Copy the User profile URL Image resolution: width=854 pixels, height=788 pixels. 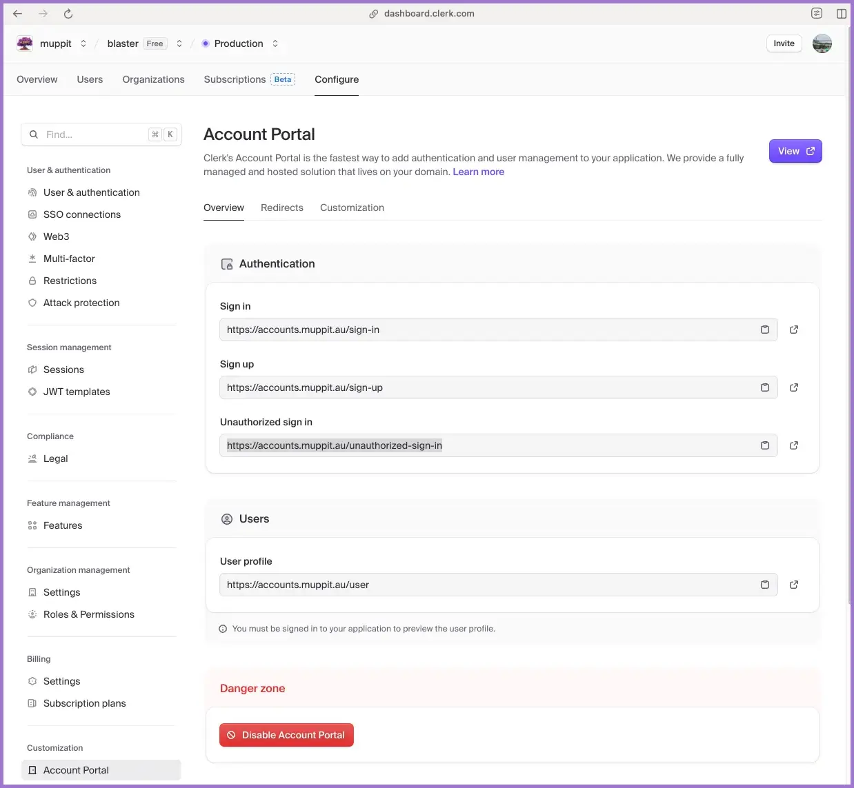tap(764, 585)
